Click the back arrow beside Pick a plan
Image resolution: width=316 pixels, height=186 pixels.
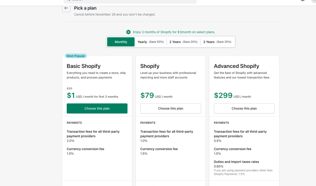coord(66,8)
